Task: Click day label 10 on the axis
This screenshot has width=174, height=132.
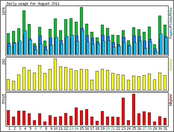Action: [55, 128]
